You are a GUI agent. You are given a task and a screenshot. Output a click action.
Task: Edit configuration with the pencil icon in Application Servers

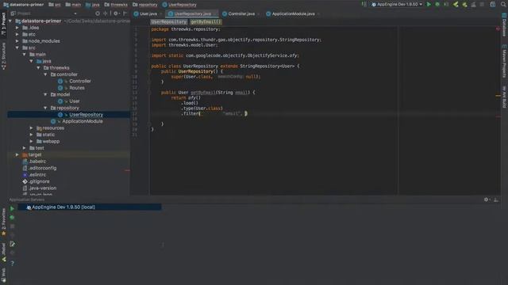[x=12, y=244]
